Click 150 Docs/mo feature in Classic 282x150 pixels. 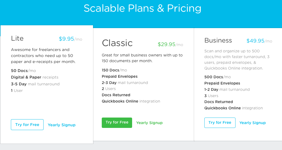[114, 70]
